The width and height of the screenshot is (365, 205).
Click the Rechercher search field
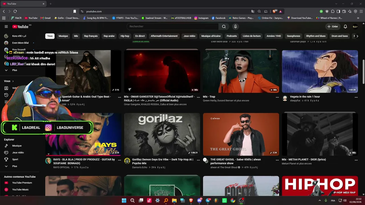[x=173, y=26]
